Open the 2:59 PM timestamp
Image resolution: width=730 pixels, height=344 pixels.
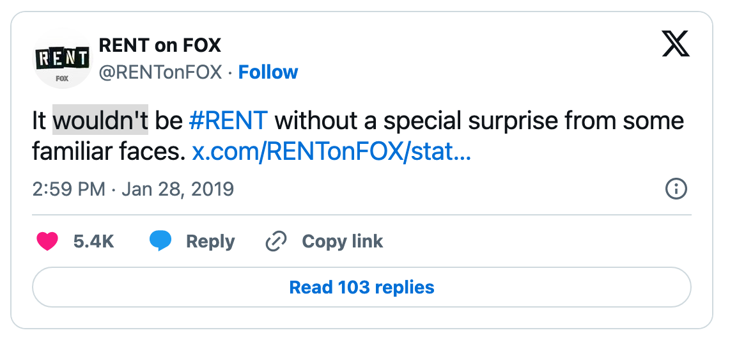pyautogui.click(x=68, y=189)
